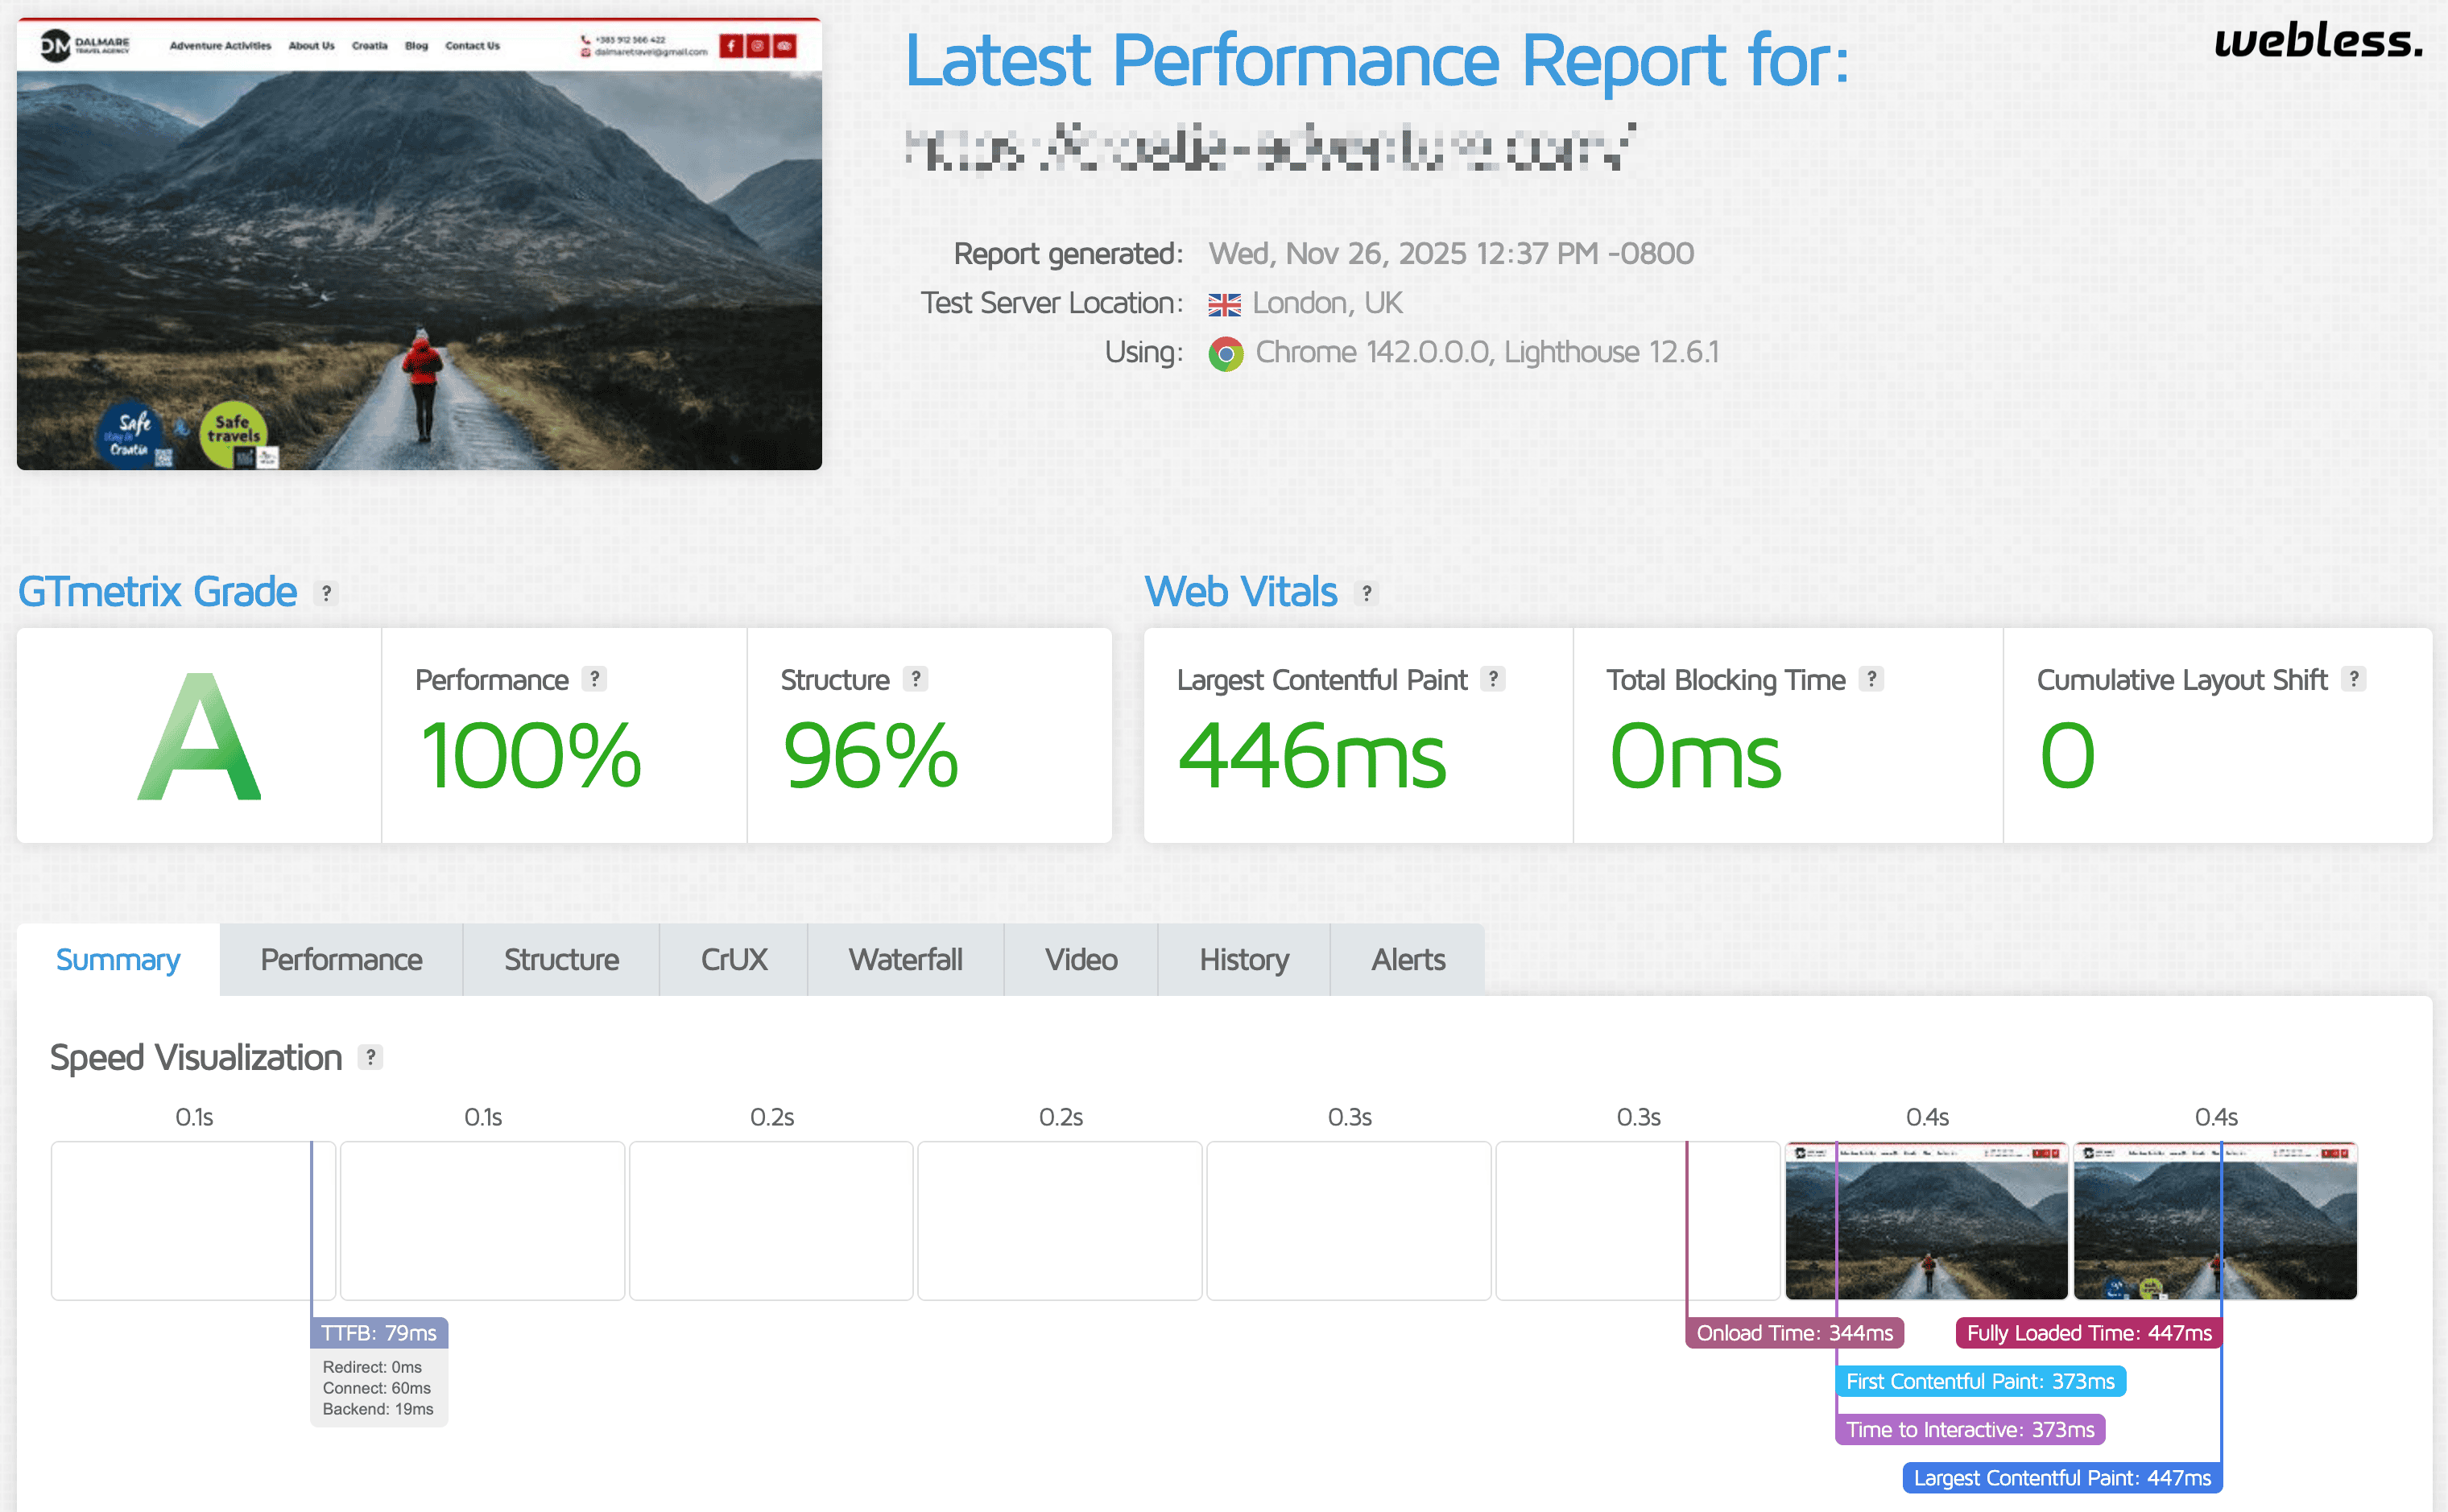This screenshot has width=2448, height=1512.
Task: Open Performance score help question mark
Action: (594, 679)
